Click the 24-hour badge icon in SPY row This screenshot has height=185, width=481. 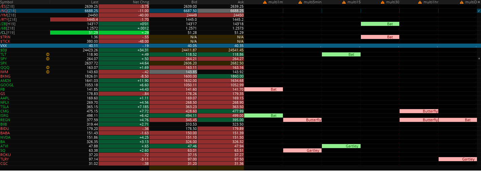point(47,59)
